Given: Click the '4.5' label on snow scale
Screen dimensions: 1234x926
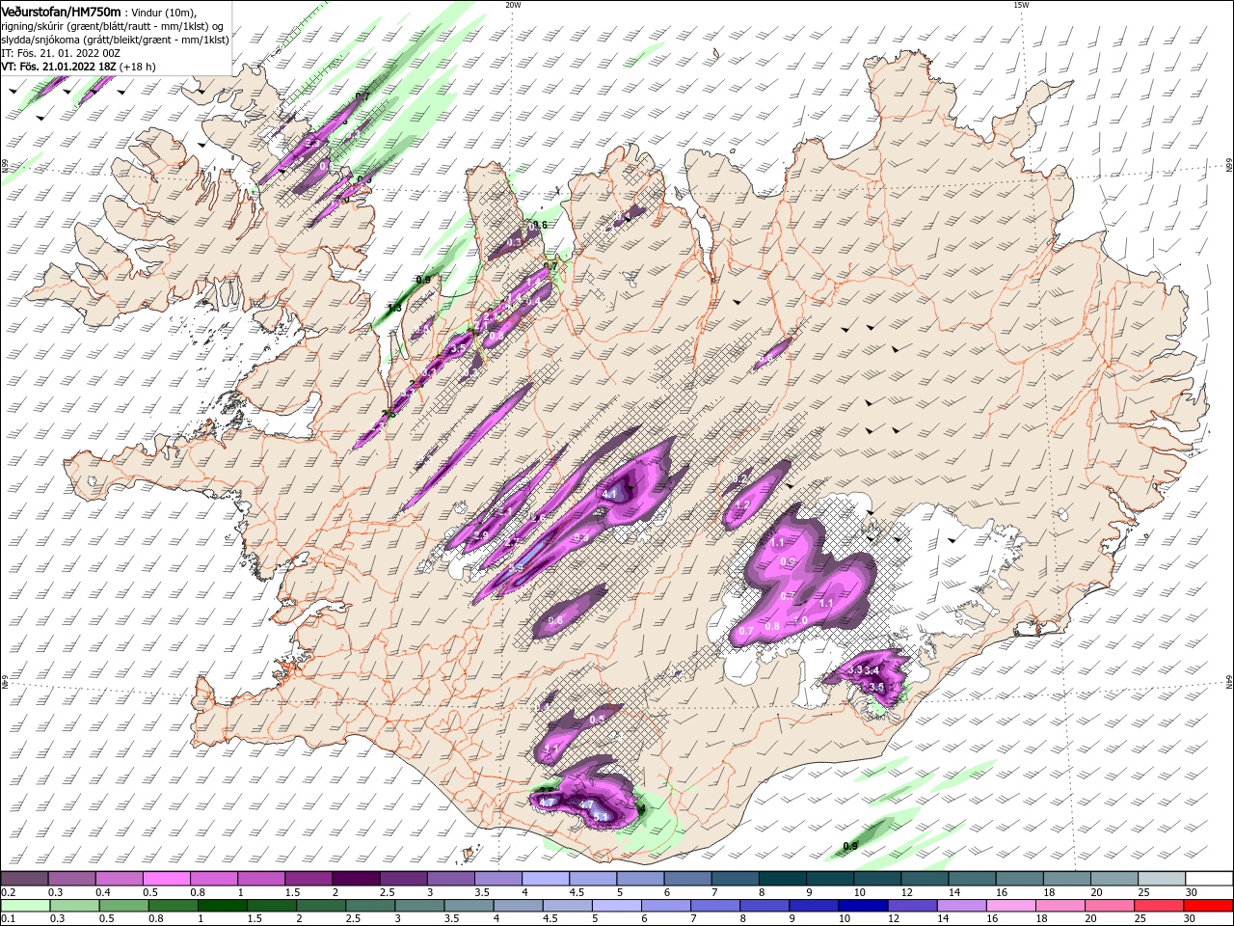Looking at the screenshot, I should tap(577, 892).
